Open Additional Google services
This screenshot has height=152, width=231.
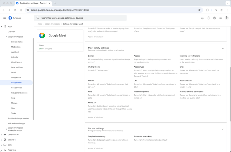click(x=18, y=119)
